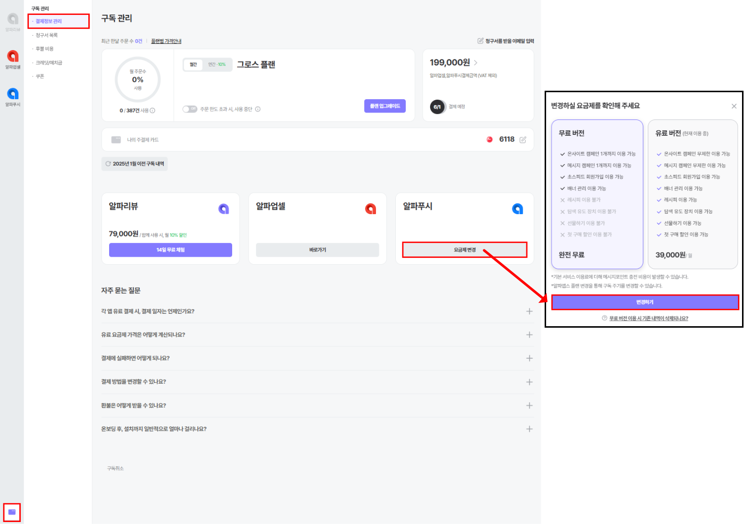Choose the 무료 버전 plan card
746x524 pixels.
[597, 194]
